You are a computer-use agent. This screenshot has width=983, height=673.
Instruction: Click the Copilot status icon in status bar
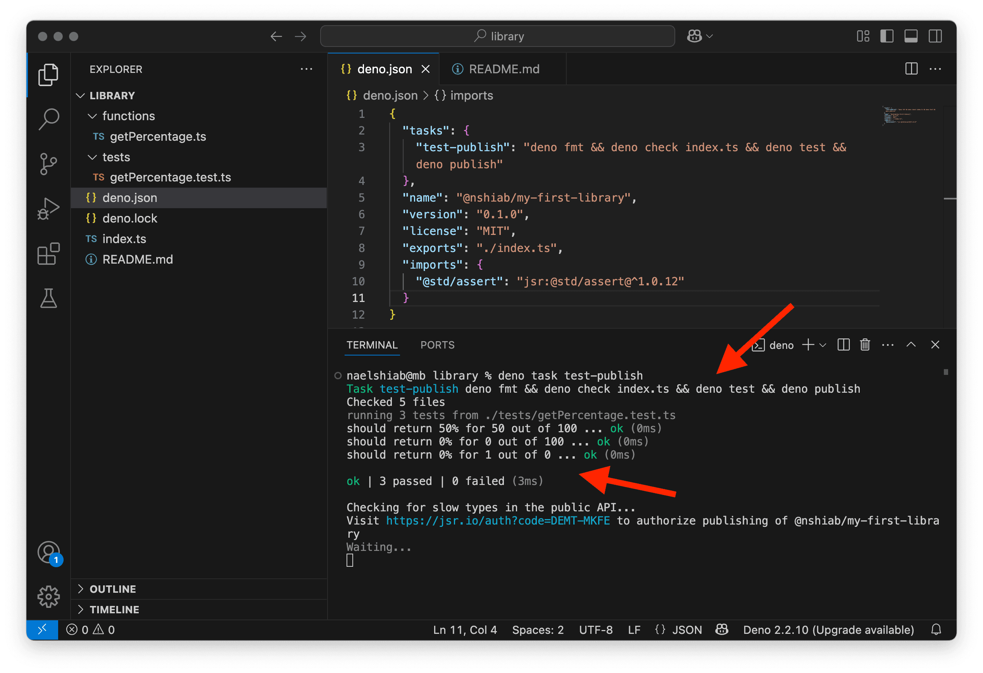(x=722, y=630)
